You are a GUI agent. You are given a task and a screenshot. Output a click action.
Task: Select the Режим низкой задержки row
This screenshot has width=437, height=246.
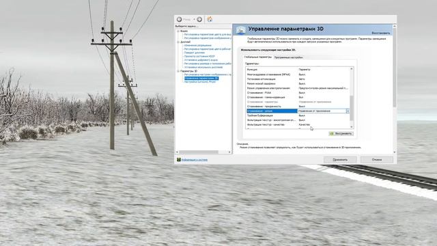tap(298, 83)
